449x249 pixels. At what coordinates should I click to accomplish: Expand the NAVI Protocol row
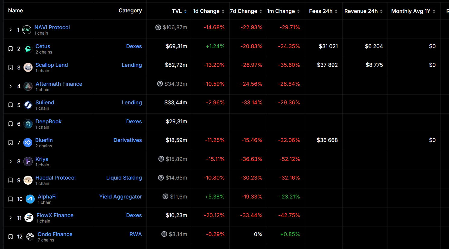(11, 30)
